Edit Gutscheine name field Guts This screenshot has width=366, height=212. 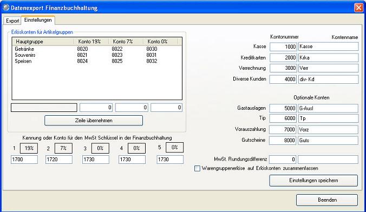tap(328, 141)
